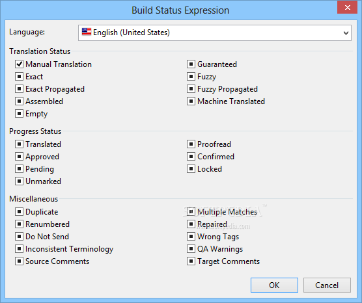362x303 pixels.
Task: Confirm with the OK button
Action: (274, 285)
